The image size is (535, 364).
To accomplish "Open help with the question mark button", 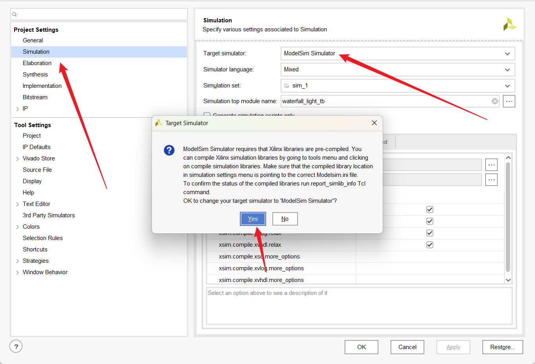I will (16, 346).
